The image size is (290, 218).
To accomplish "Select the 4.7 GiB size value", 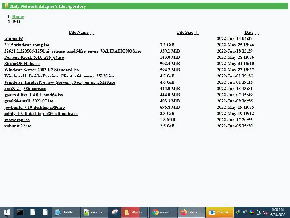I will point(167,76).
